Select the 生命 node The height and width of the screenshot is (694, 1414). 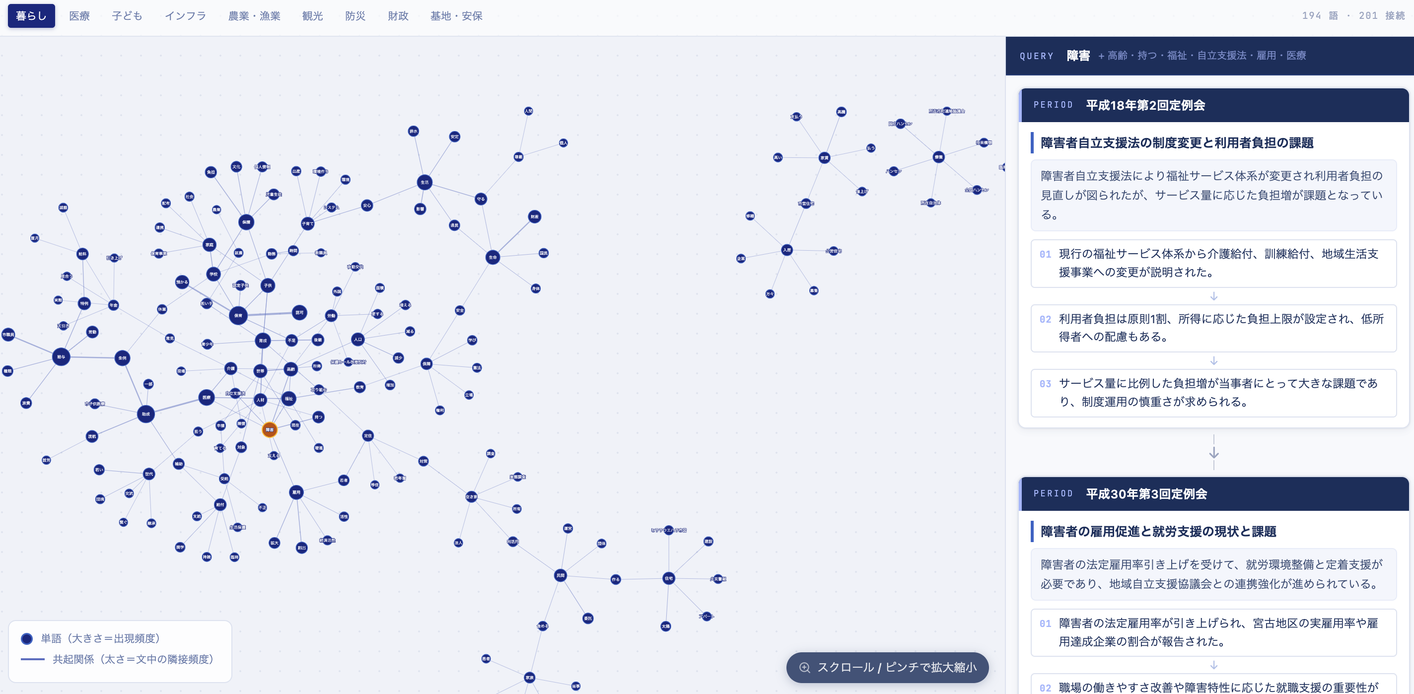493,257
